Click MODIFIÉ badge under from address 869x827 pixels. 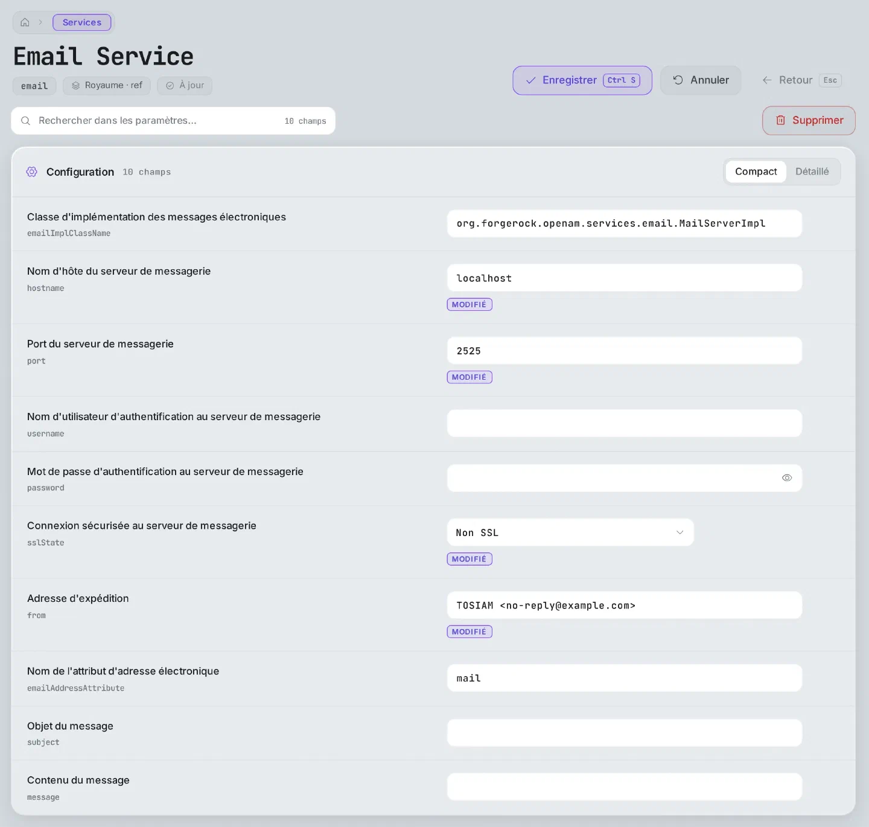click(470, 631)
